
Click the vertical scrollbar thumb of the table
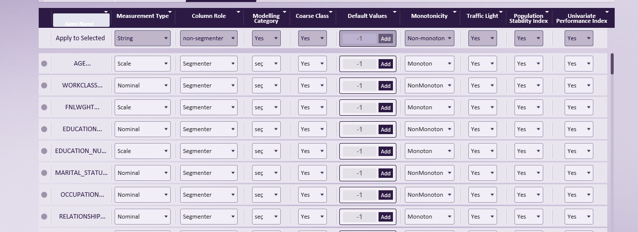coord(612,64)
